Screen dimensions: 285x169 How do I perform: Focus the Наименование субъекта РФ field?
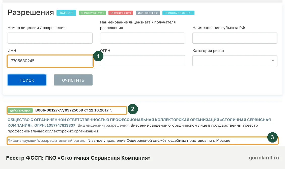point(235,38)
